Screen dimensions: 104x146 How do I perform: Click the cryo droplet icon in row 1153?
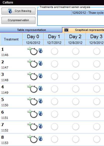(40, 139)
